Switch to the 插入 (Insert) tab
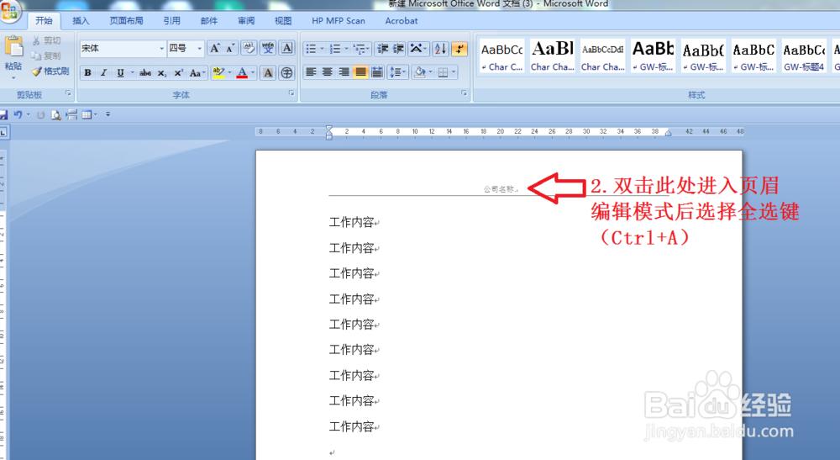The width and height of the screenshot is (840, 460). pyautogui.click(x=81, y=21)
